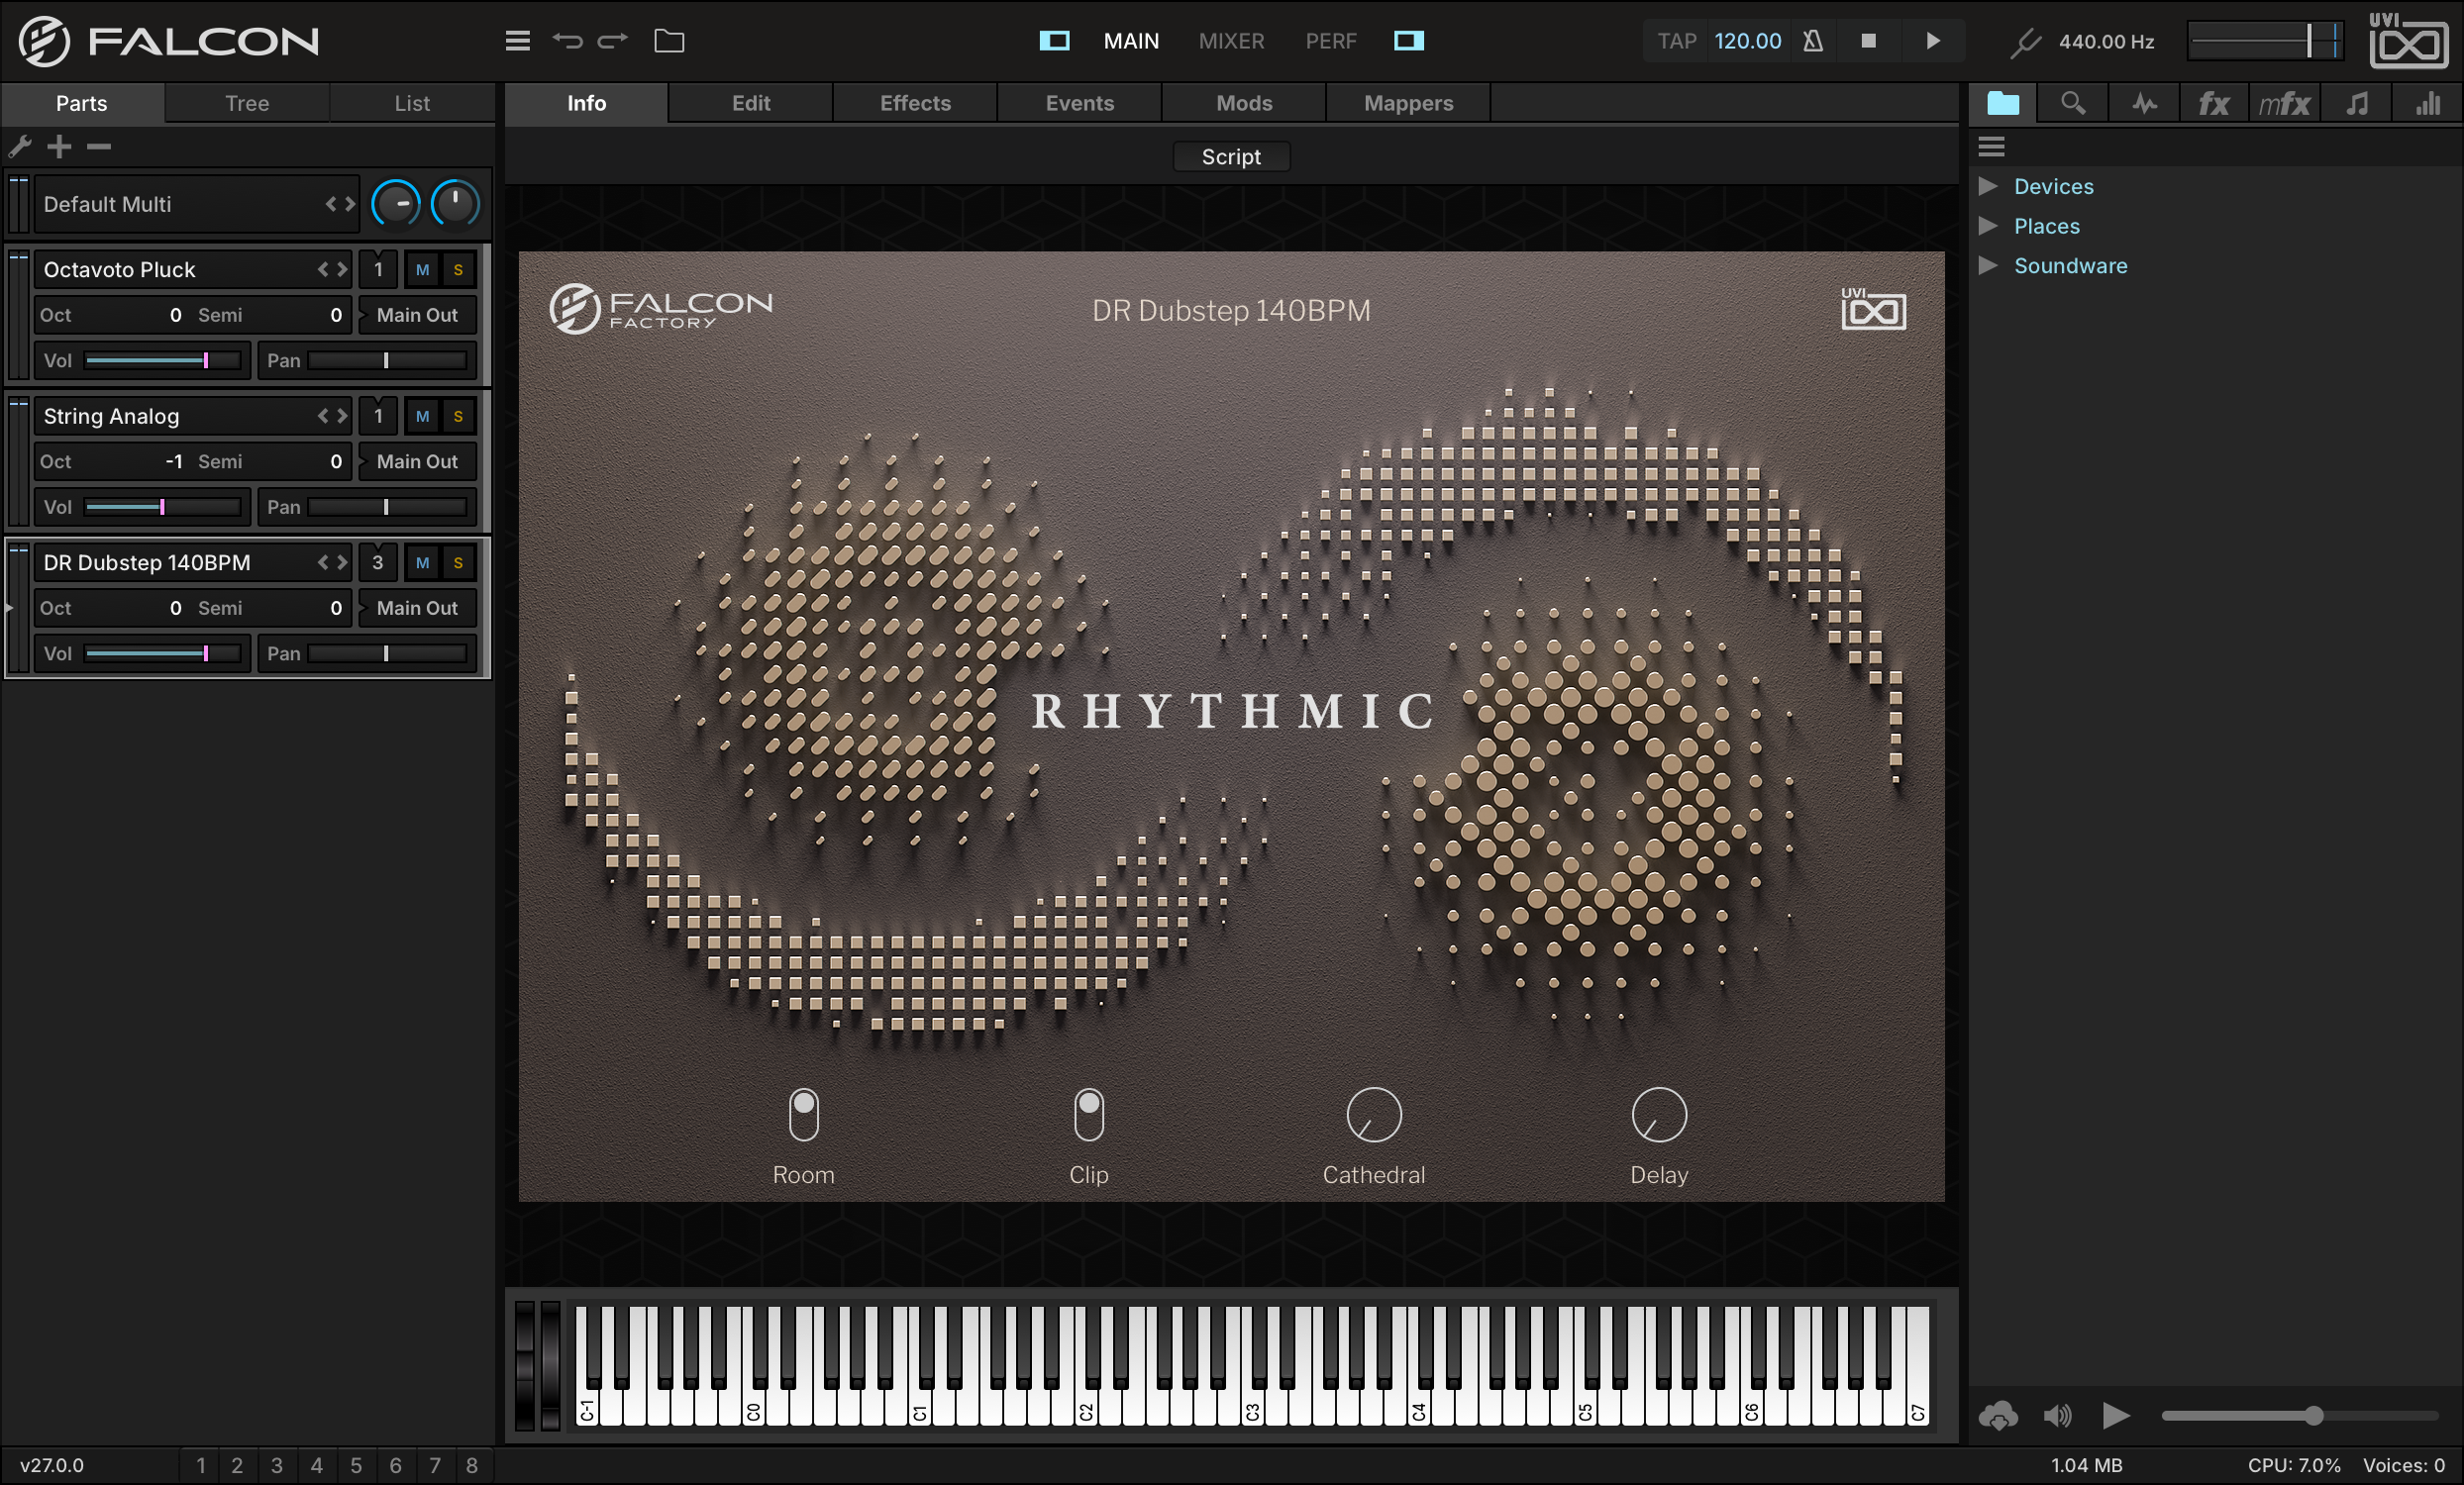The width and height of the screenshot is (2464, 1485).
Task: Click the wrench settings icon in Parts
Action: [20, 147]
